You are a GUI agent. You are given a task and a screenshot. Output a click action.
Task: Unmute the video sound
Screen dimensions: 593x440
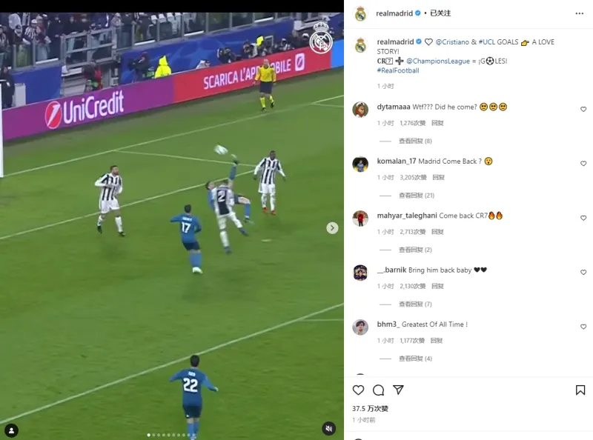[x=329, y=429]
